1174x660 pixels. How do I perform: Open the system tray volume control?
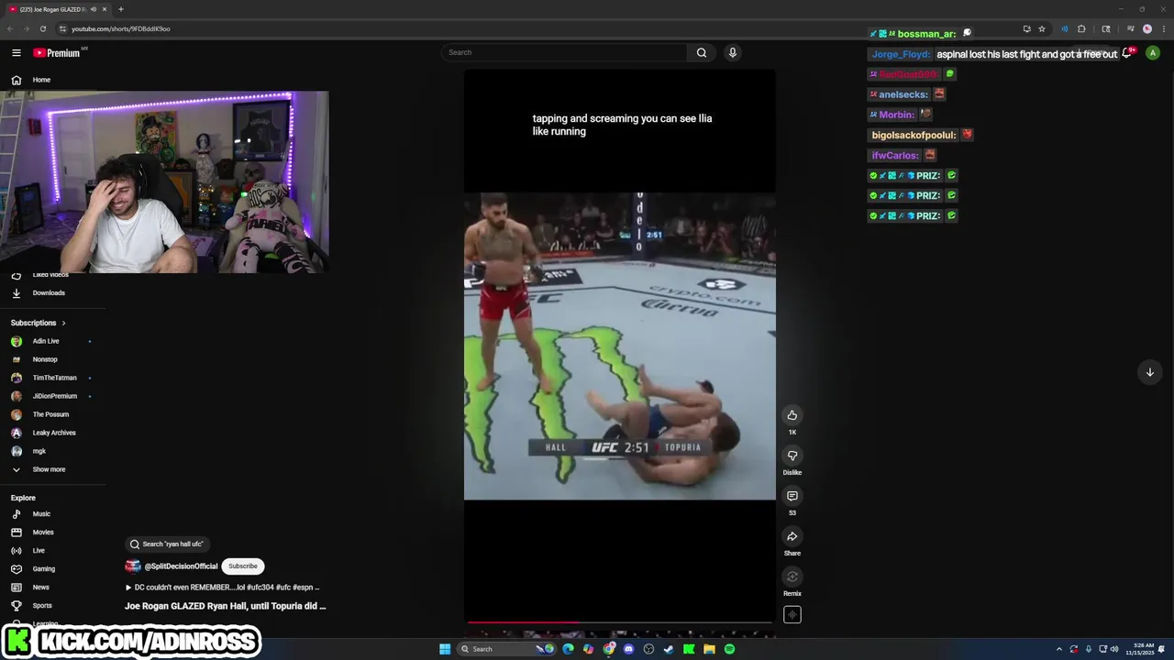(1114, 649)
